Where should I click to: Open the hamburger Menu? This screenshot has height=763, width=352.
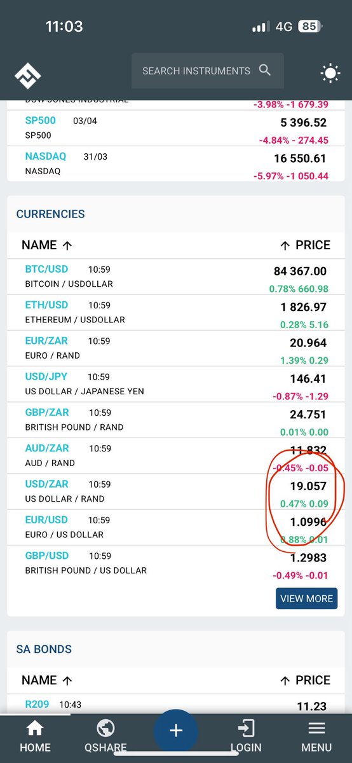coord(316,736)
